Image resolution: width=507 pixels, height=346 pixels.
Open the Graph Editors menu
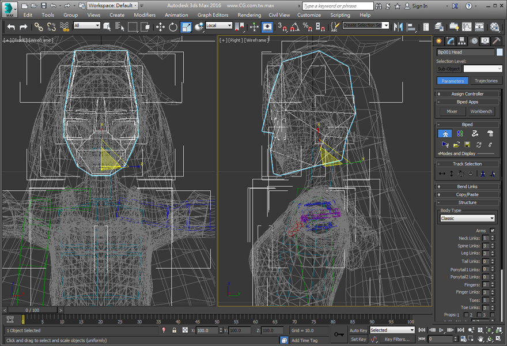[213, 15]
